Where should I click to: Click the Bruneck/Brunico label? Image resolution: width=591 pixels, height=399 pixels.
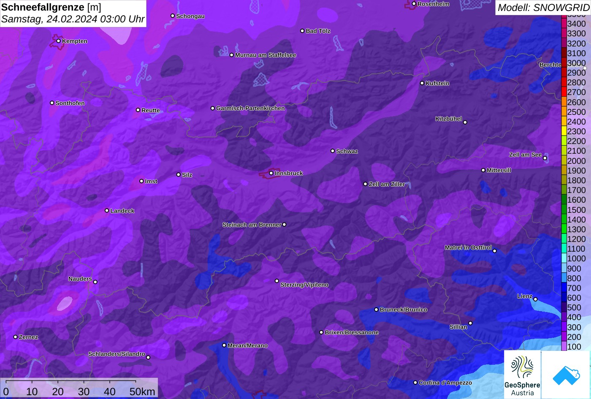tap(403, 309)
